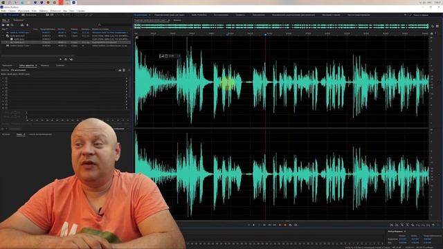Click the red Record button
443x249 pixels.
285,225
